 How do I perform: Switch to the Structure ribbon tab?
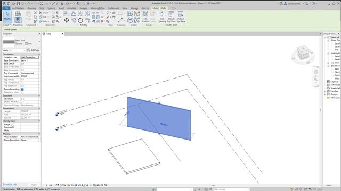click(x=32, y=8)
